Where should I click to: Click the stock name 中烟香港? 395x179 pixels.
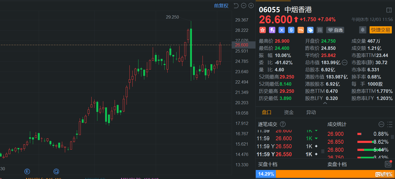(298, 10)
